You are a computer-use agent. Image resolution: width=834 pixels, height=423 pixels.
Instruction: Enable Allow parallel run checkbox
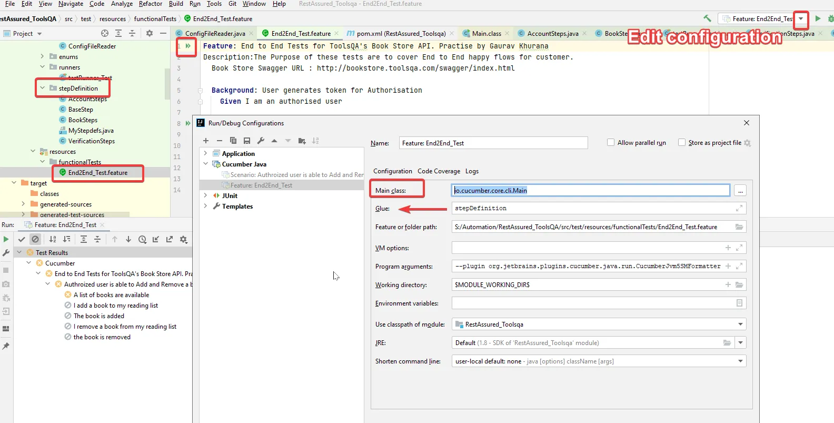611,142
